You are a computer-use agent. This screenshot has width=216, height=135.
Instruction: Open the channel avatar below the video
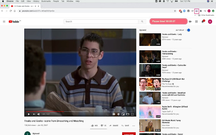(27, 133)
